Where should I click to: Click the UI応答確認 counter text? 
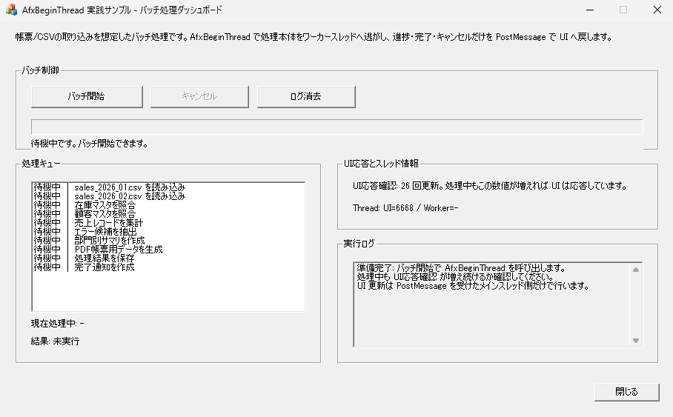(x=490, y=186)
